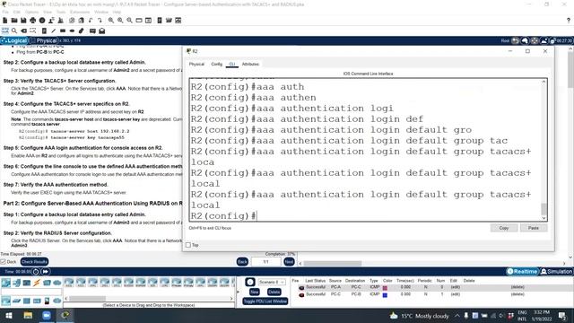Click the Redo arrow icon
The width and height of the screenshot is (574, 323).
click(x=100, y=21)
